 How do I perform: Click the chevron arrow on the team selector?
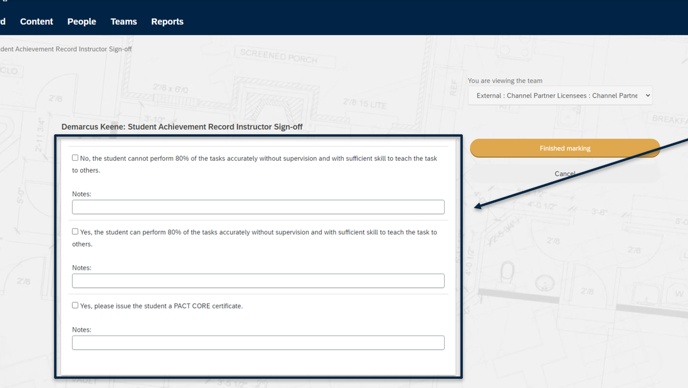648,95
